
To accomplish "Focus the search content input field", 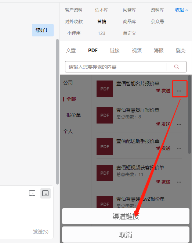I will 116,67.
